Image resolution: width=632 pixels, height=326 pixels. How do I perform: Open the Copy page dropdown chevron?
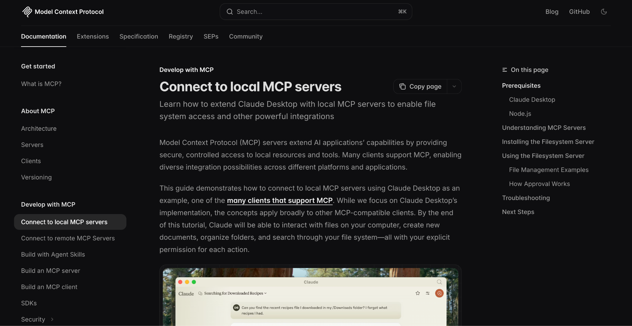pos(454,86)
